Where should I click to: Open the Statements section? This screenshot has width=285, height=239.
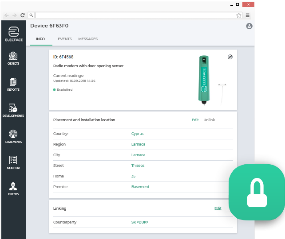click(13, 136)
